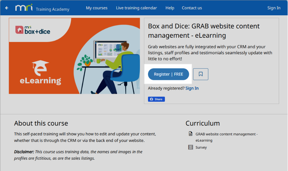Bookmark this course with the bookmark icon
288x171 pixels.
click(x=201, y=74)
